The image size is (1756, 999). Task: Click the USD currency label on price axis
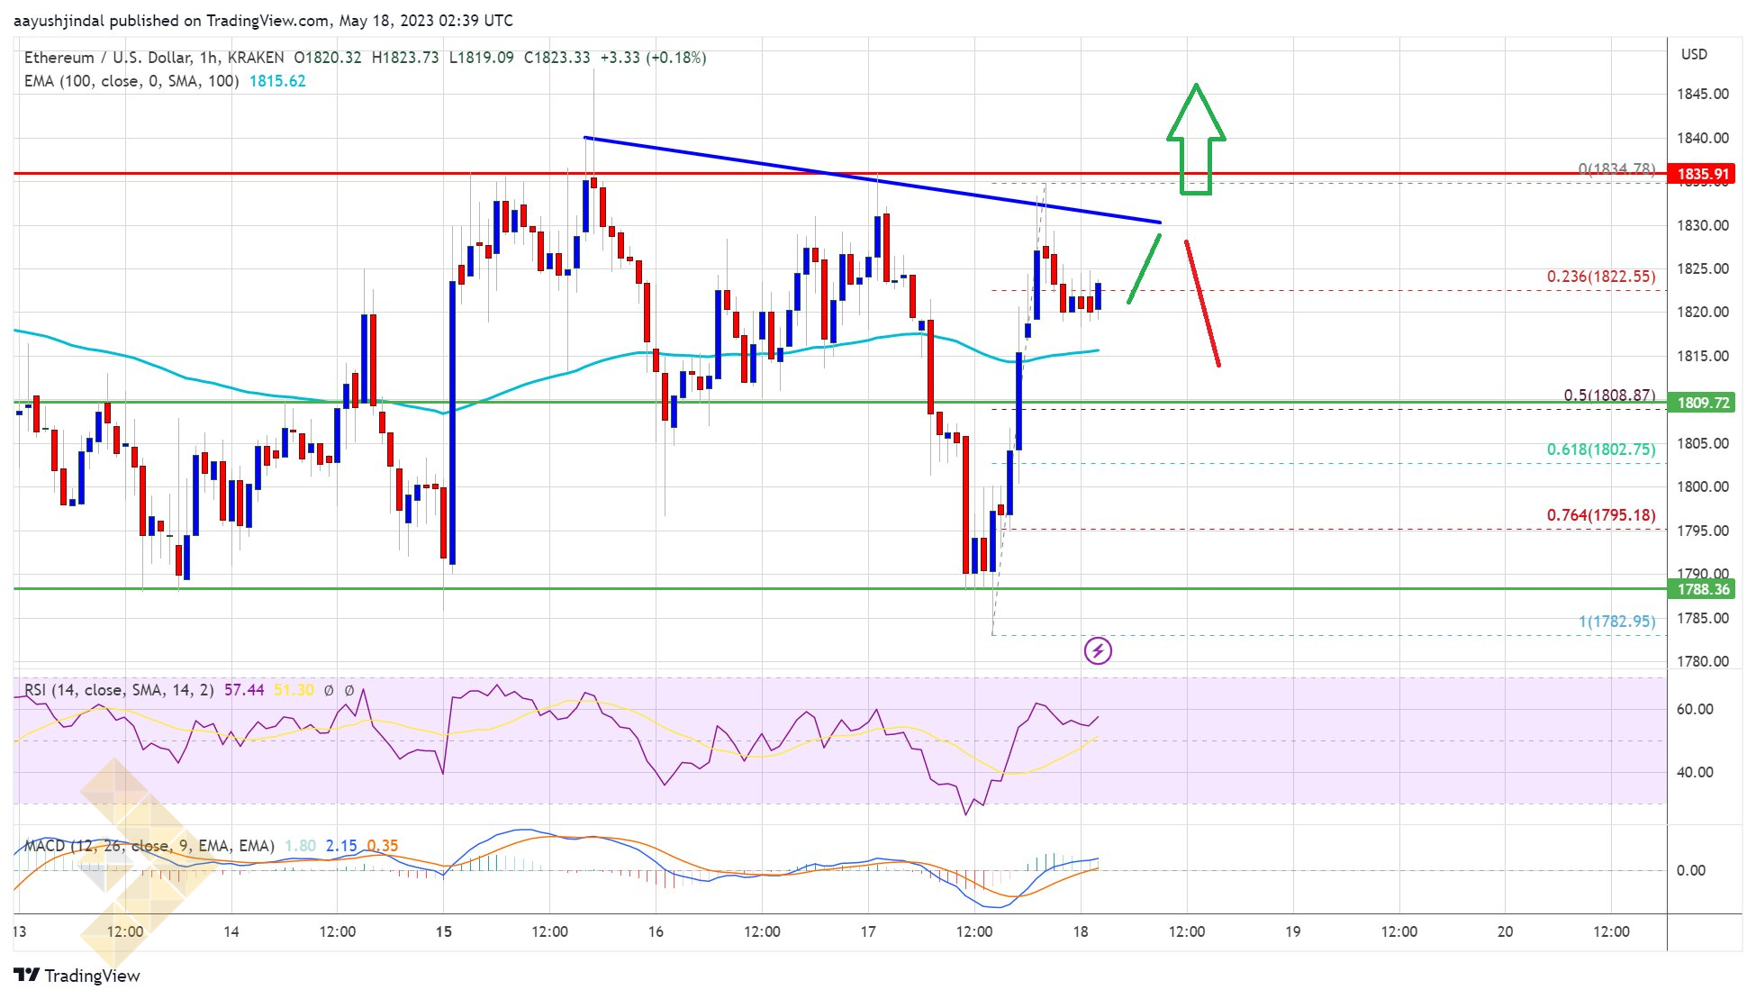click(x=1694, y=55)
